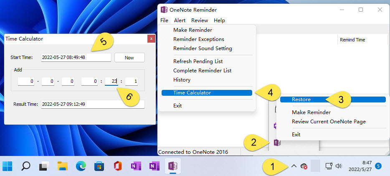Screen dimensions: 390x176
Task: Close the Time Calculator dialog
Action: point(151,38)
